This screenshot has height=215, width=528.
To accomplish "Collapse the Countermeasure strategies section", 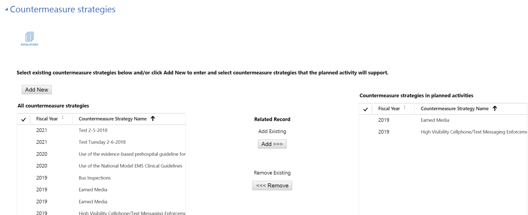I will [x=6, y=10].
